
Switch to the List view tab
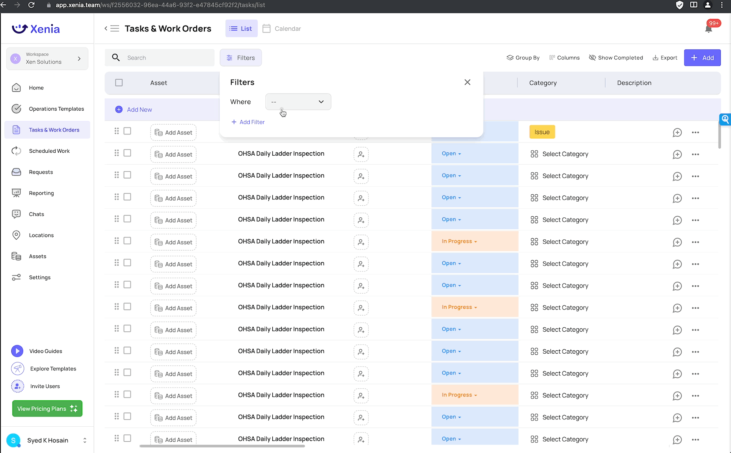coord(241,28)
